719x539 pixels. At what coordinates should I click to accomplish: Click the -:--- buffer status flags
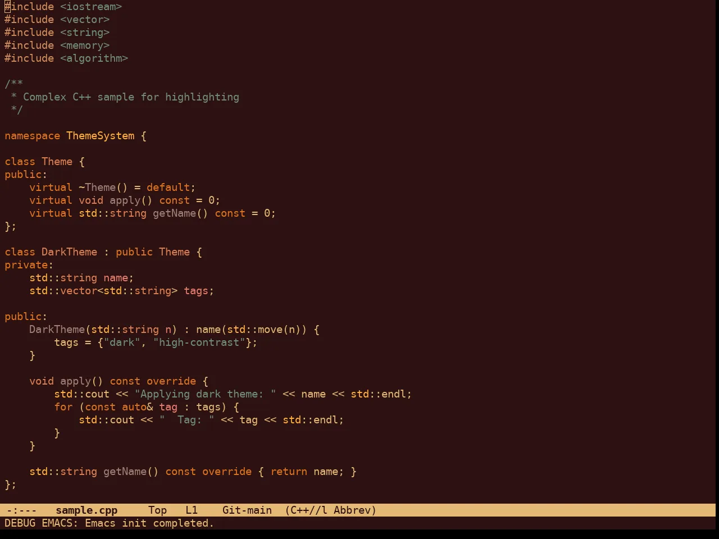22,510
